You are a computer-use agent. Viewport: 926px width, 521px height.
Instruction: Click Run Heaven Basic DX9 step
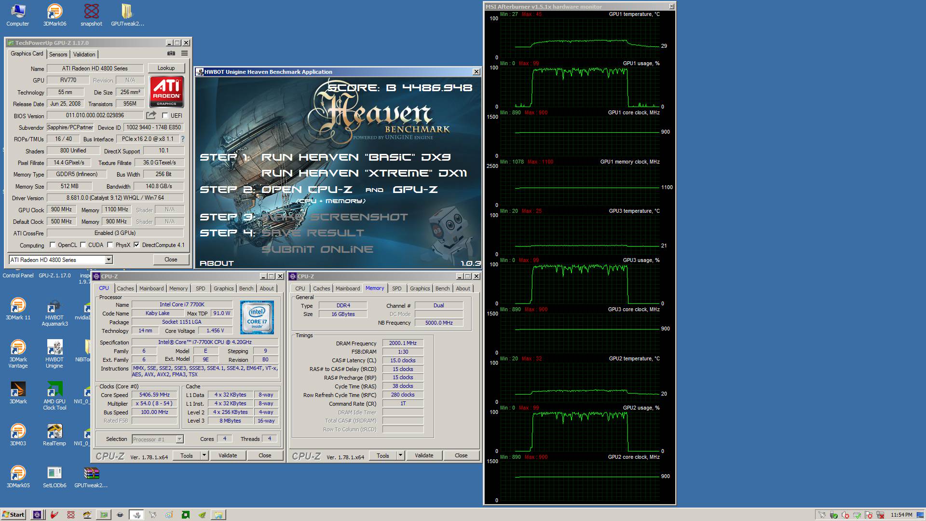pyautogui.click(x=356, y=157)
